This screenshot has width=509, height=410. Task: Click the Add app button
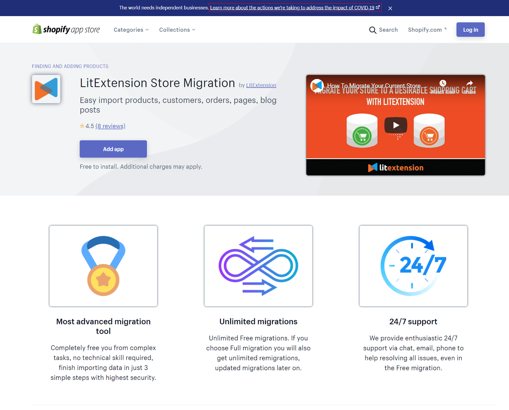113,149
